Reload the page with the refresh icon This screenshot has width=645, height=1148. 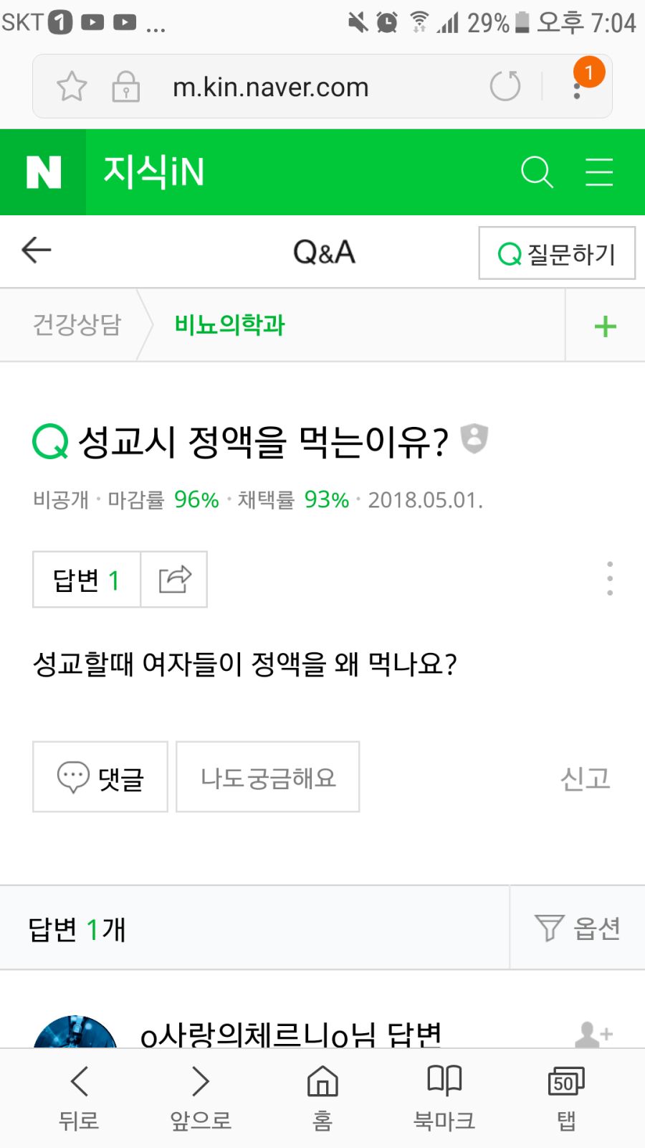pos(505,86)
